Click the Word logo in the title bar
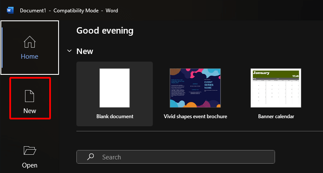 point(10,10)
